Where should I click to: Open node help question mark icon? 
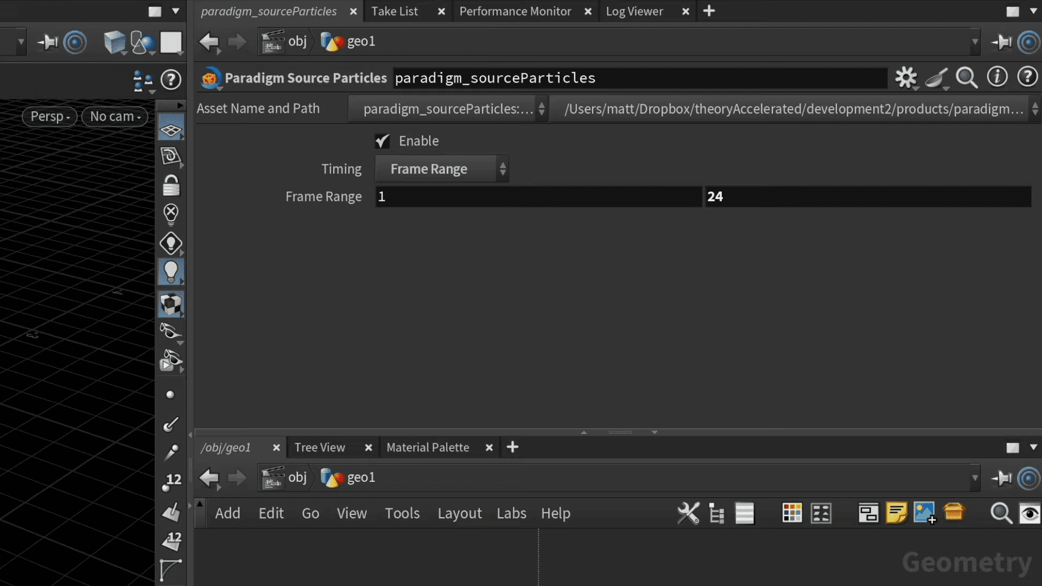pos(1027,77)
